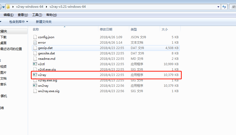
Task: Select the readme.md file name
Action: (x=47, y=59)
